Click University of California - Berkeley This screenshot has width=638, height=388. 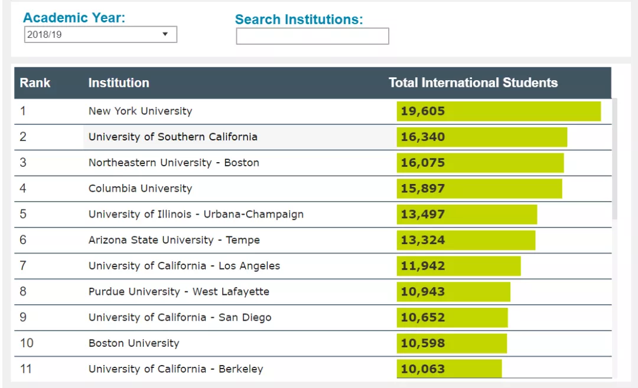pyautogui.click(x=175, y=369)
